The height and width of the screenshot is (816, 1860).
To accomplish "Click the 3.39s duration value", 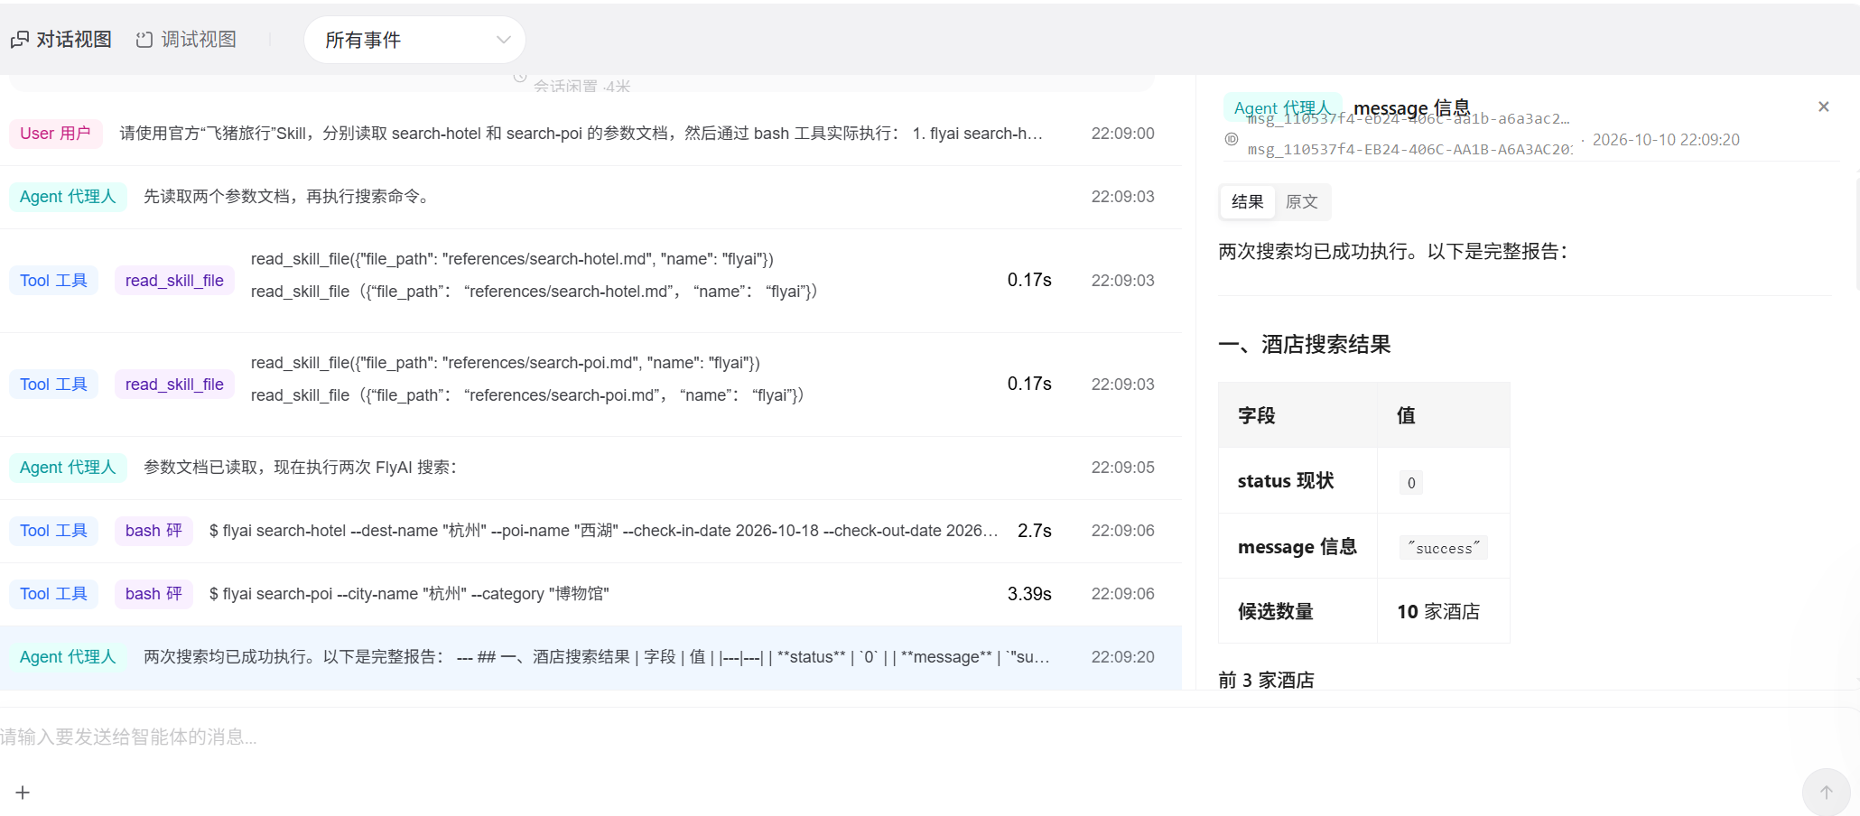I will 1029,594.
